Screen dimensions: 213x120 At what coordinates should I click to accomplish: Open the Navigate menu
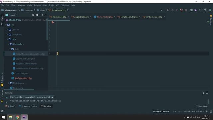tap(21, 5)
